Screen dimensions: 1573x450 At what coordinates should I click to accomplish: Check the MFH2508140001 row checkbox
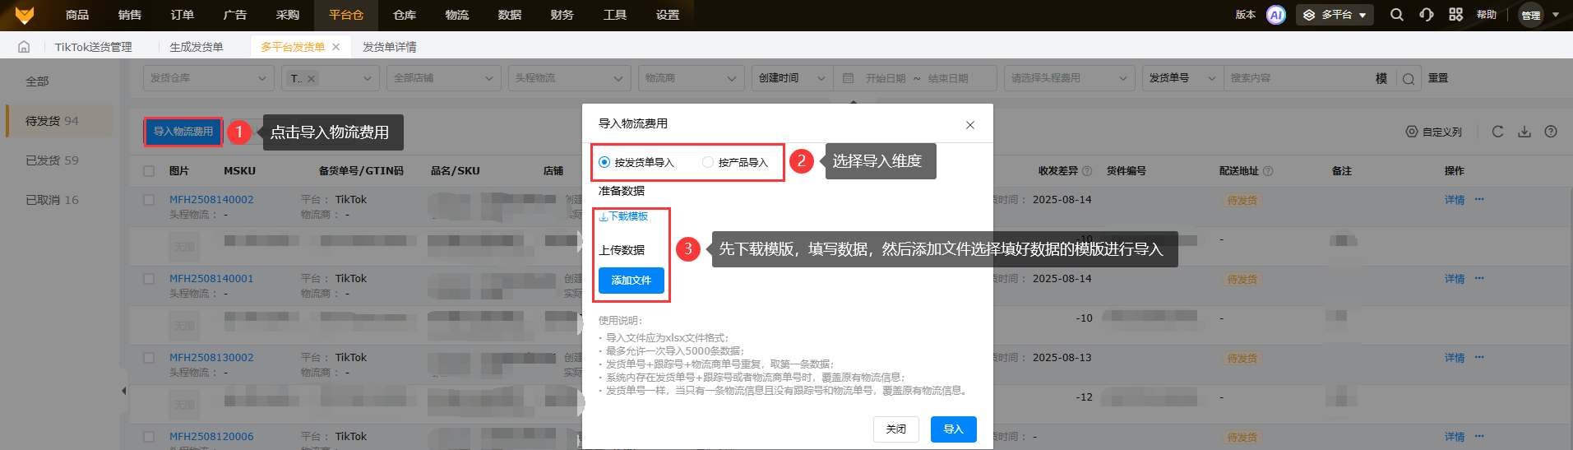click(x=149, y=279)
